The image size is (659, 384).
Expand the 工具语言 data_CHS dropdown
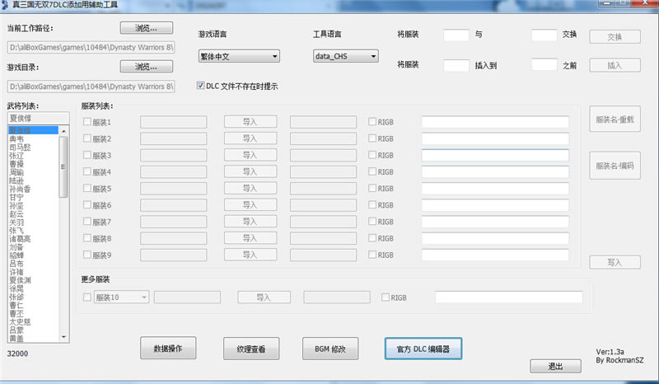coord(346,57)
